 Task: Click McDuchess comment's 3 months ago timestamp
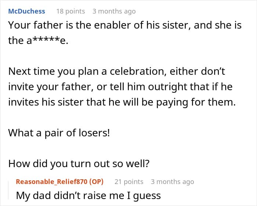click(114, 11)
